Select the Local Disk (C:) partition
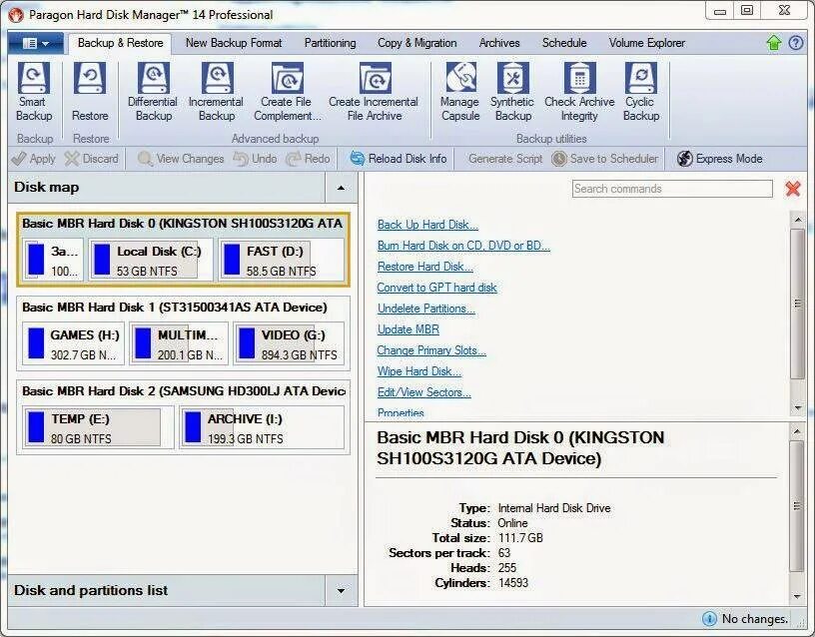 [x=151, y=260]
